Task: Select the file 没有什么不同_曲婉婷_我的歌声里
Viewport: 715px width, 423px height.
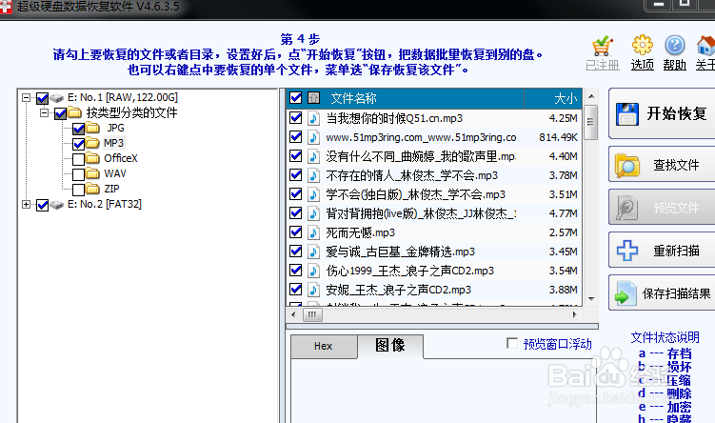Action: [x=434, y=156]
